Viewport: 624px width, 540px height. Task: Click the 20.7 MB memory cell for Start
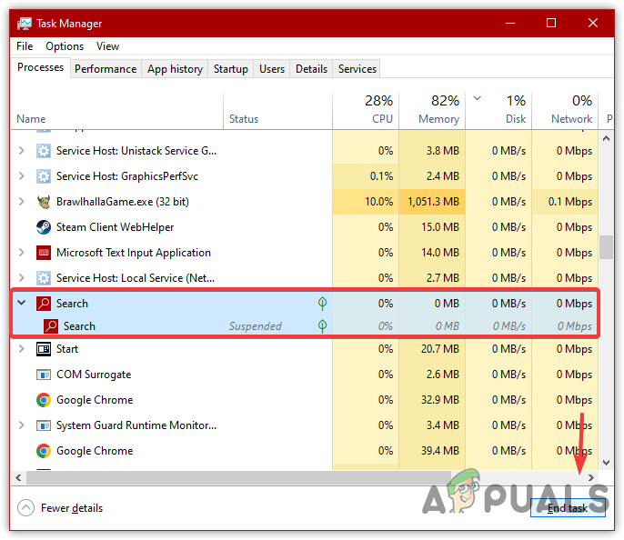(x=432, y=349)
